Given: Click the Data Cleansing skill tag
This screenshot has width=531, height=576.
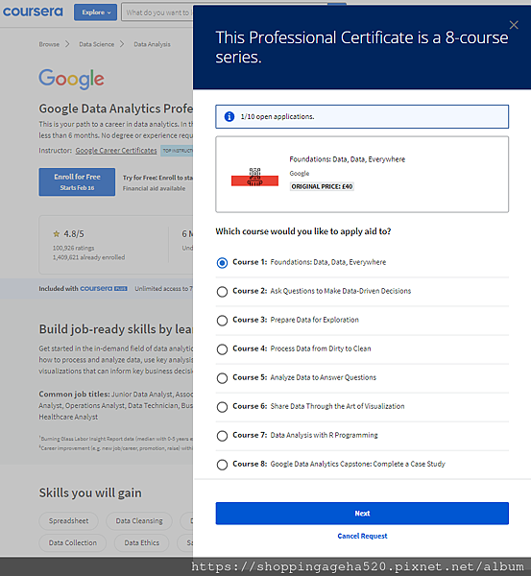Looking at the screenshot, I should (x=139, y=521).
